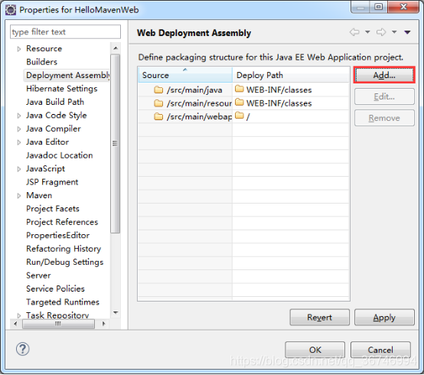Click the horizontal scroll left arrow

[15, 324]
